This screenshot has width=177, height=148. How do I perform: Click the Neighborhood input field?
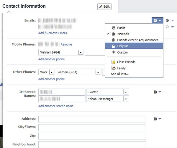pyautogui.click(x=92, y=145)
